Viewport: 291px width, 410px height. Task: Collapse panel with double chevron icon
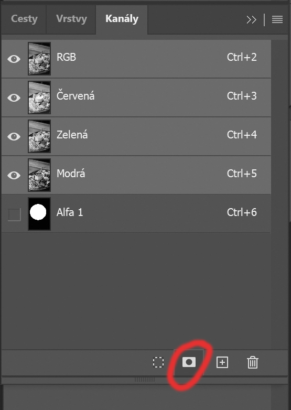pos(252,19)
